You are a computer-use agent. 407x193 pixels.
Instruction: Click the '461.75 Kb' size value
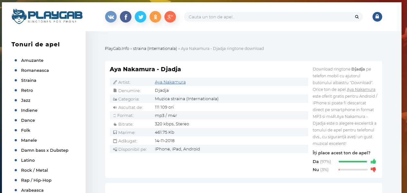(165, 132)
